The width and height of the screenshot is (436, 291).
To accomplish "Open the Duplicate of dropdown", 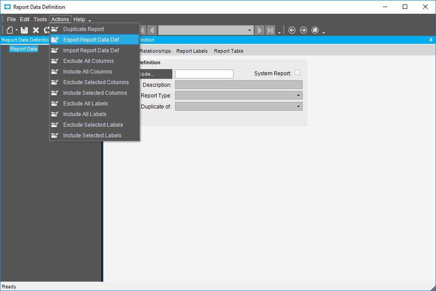I will [298, 106].
